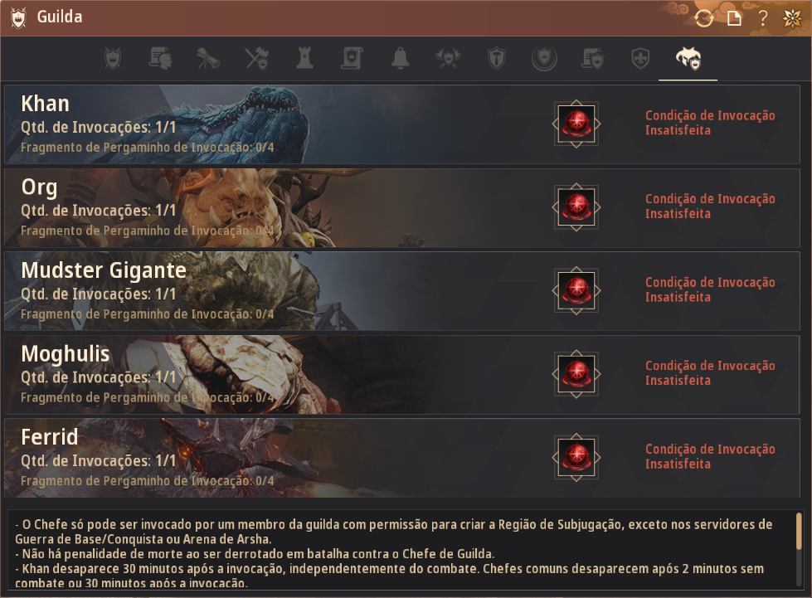Screen dimensions: 812x598
Task: Open the crossed axes and shield tab
Action: click(x=257, y=59)
